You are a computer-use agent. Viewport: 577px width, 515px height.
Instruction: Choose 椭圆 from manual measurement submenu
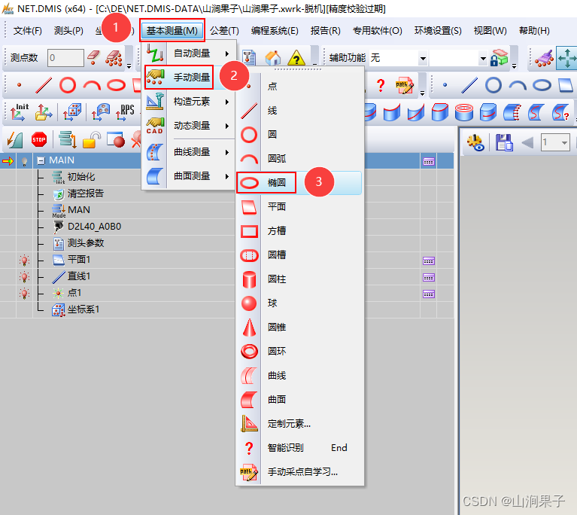[x=299, y=183]
